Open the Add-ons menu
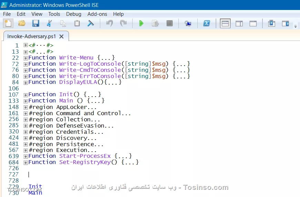 (x=97, y=14)
